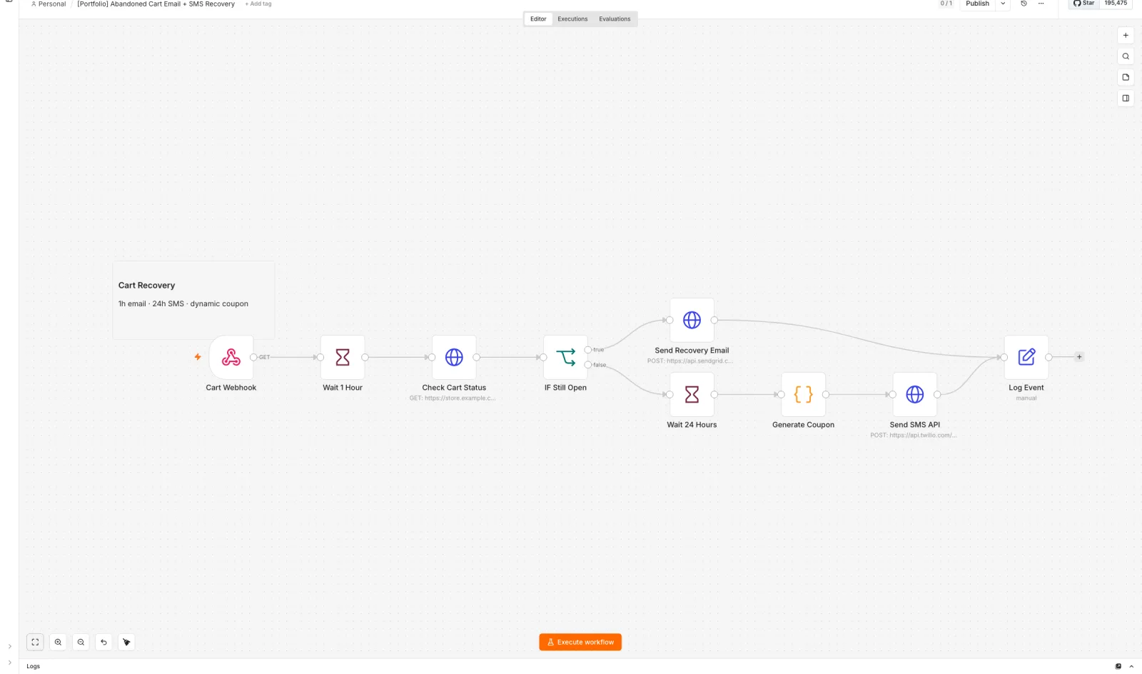Open the three-dot workflow options menu
This screenshot has height=674, width=1142.
point(1041,4)
